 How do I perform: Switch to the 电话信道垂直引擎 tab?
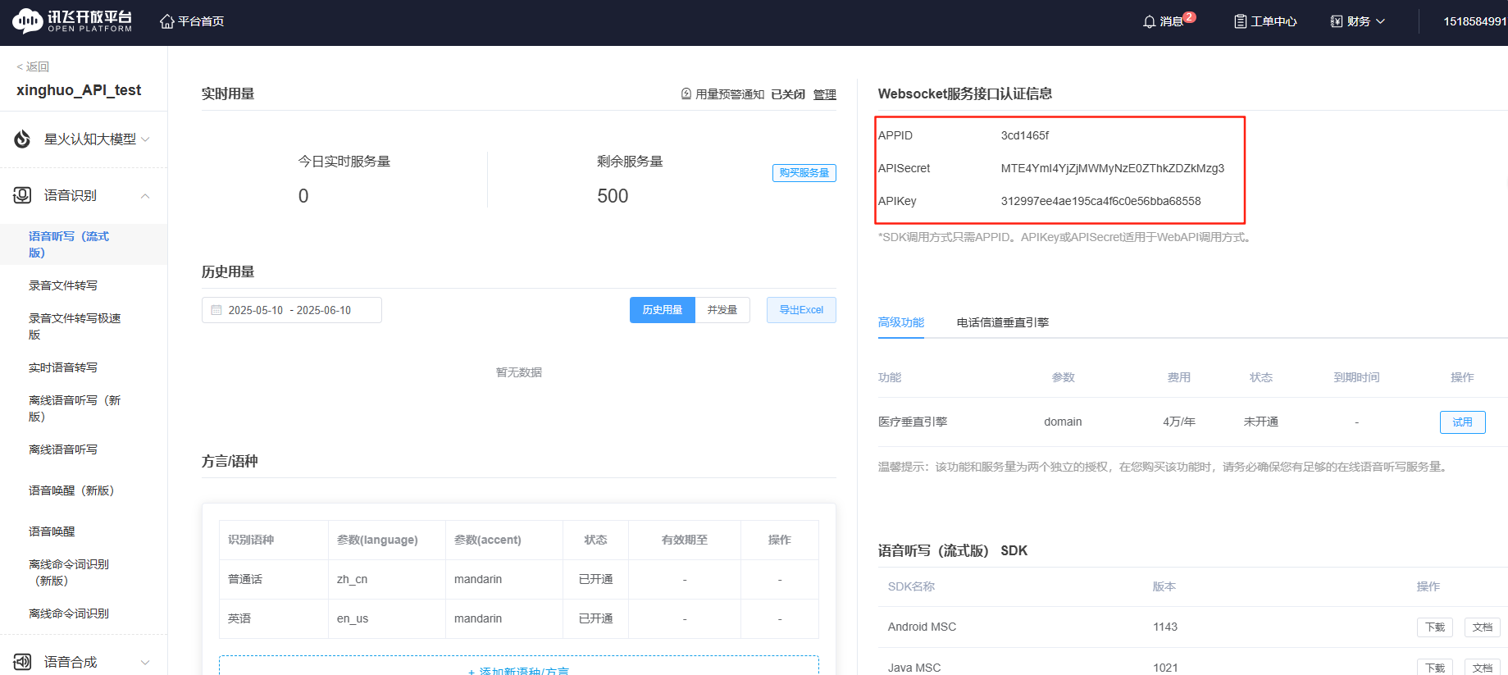click(x=1003, y=322)
